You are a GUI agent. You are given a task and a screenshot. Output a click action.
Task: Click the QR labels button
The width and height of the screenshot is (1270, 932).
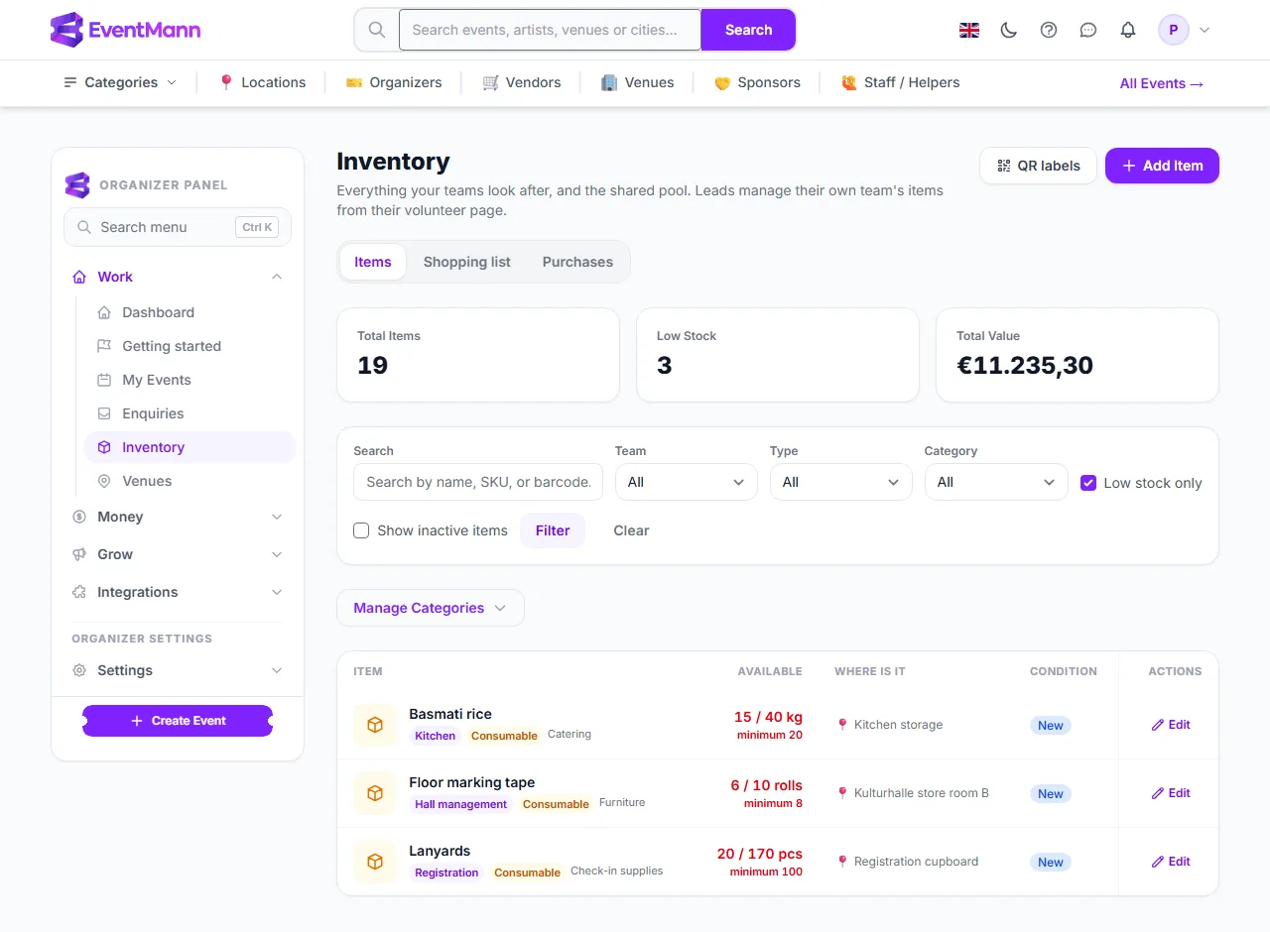pos(1038,166)
